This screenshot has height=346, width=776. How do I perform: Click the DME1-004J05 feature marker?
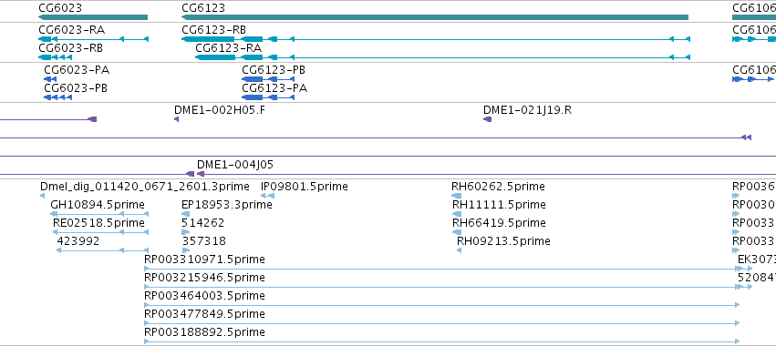pos(201,174)
